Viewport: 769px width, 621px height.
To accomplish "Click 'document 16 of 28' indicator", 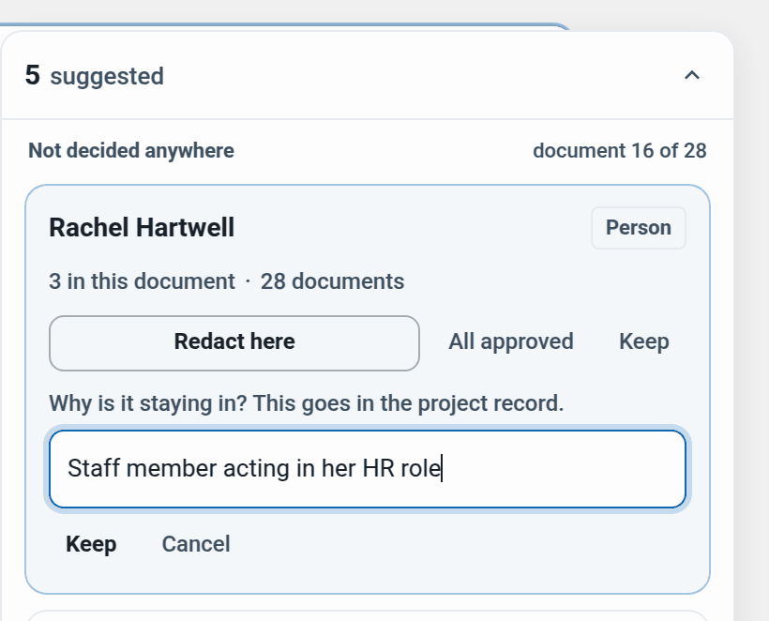I will click(x=619, y=151).
